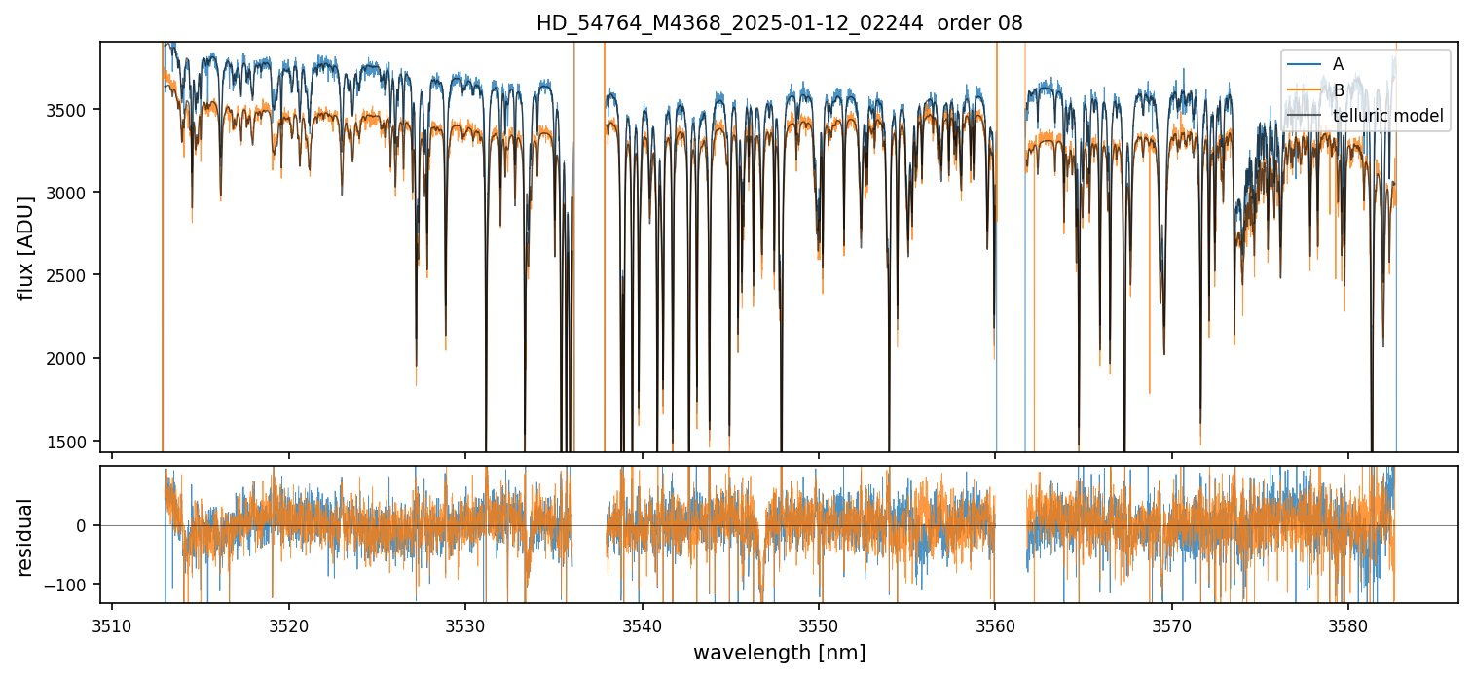Screen dimensions: 1473x677
Task: Click the 3560 x-axis tick label
Action: 995,624
